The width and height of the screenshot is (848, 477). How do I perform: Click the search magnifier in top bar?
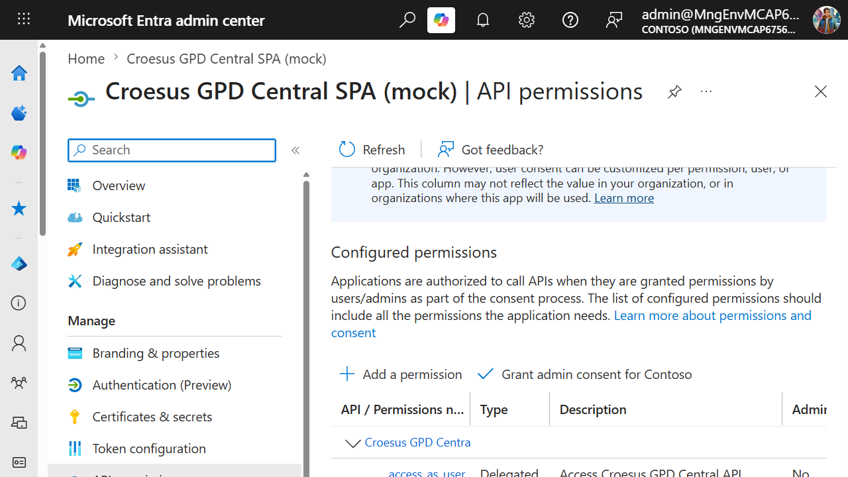[x=407, y=20]
